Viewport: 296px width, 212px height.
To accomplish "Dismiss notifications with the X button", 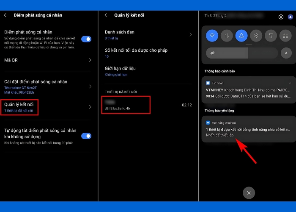I will pyautogui.click(x=249, y=193).
